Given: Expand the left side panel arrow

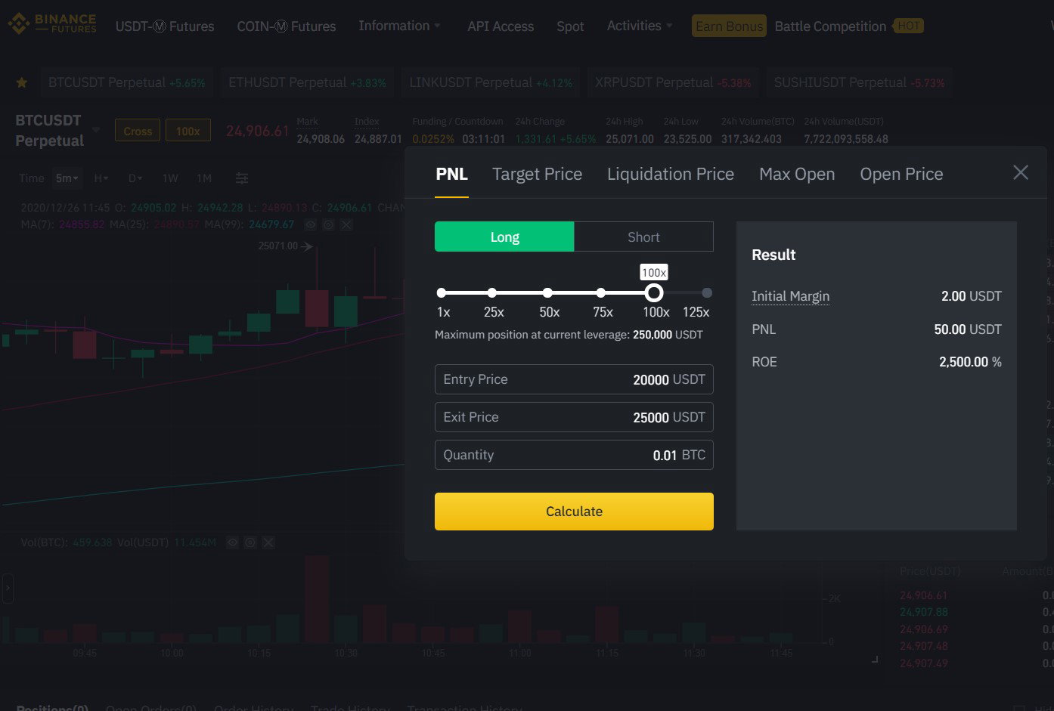Looking at the screenshot, I should click(8, 588).
